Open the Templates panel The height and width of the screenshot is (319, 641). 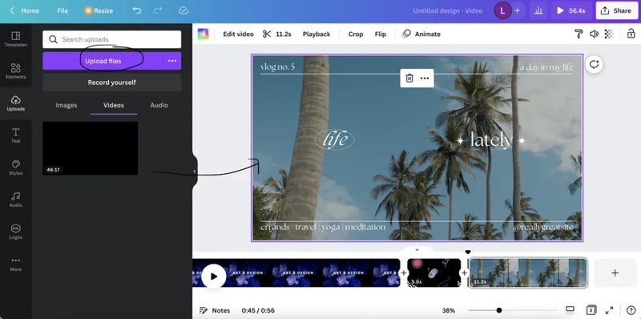coord(15,39)
